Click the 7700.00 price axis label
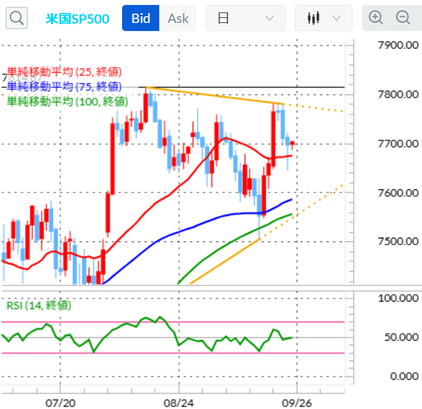This screenshot has height=409, width=422. pyautogui.click(x=398, y=144)
